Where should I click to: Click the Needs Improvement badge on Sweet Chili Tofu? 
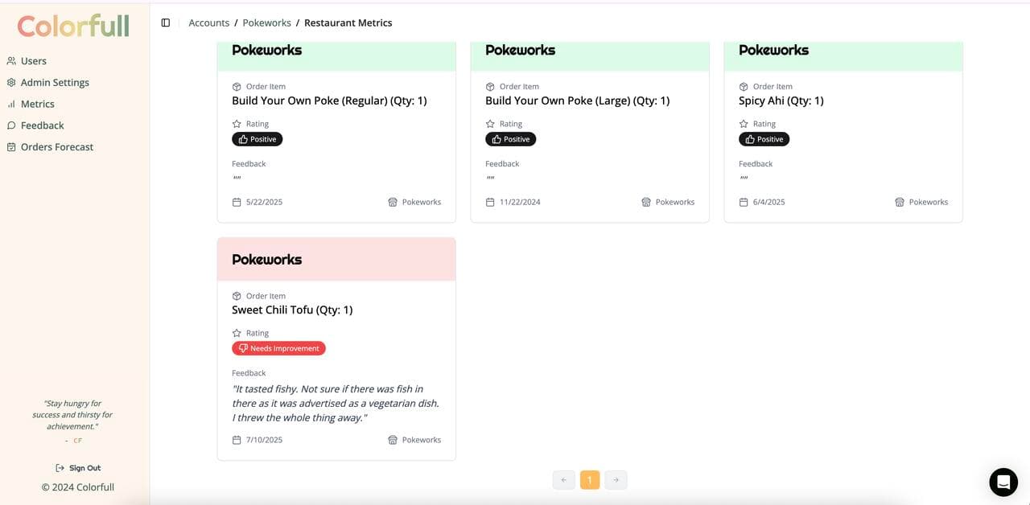[x=278, y=347]
